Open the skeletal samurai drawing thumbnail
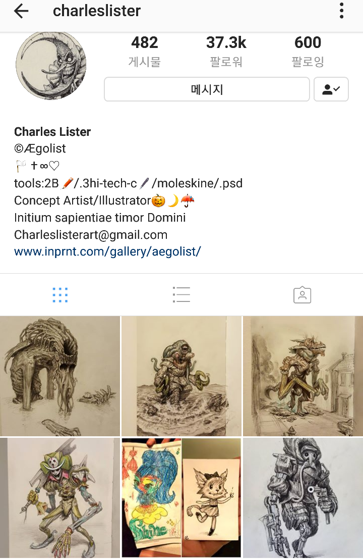The width and height of the screenshot is (363, 559). click(60, 498)
